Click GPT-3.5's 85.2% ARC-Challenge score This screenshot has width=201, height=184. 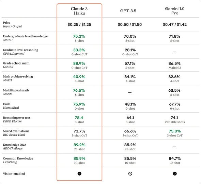click(x=130, y=145)
